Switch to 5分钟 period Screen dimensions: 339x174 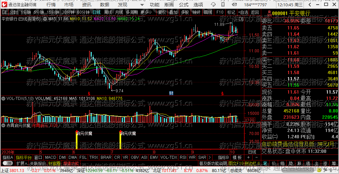[39, 12]
